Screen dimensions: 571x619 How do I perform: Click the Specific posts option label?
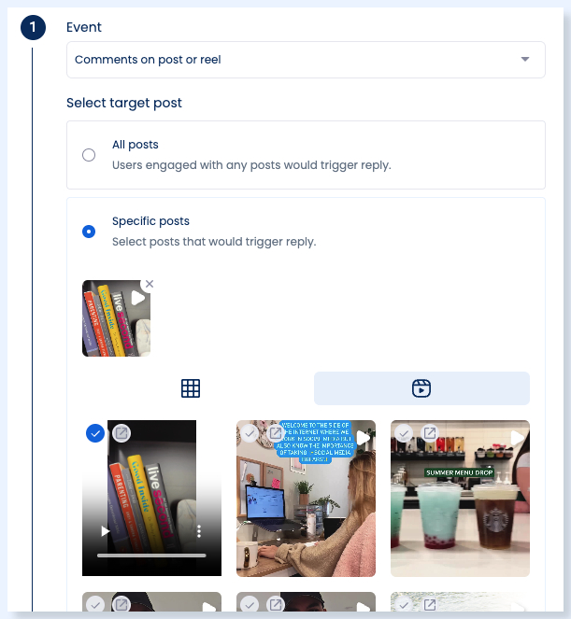coord(150,221)
